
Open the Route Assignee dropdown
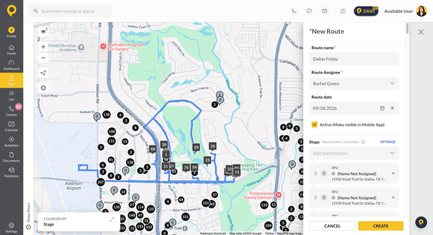point(354,83)
